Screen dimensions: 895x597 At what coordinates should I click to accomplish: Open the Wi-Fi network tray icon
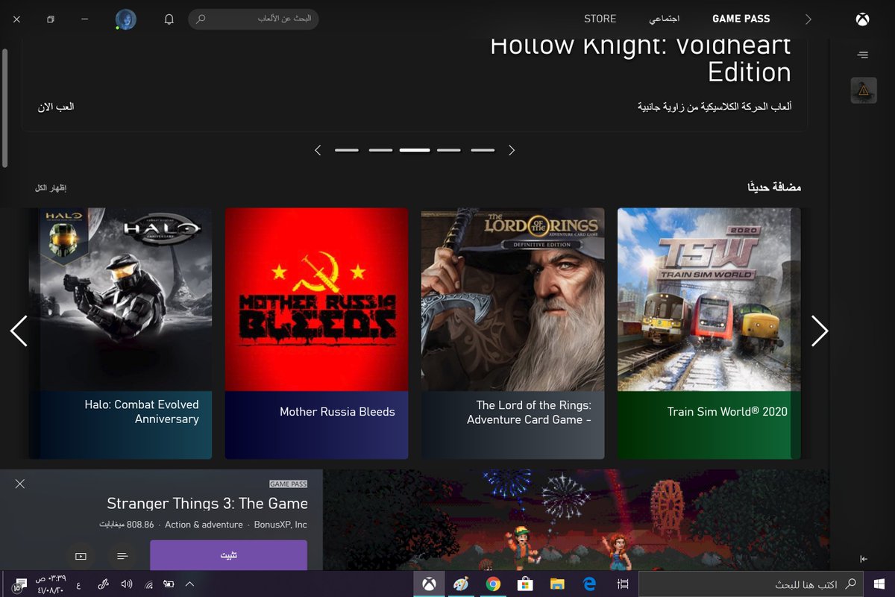[x=148, y=584]
